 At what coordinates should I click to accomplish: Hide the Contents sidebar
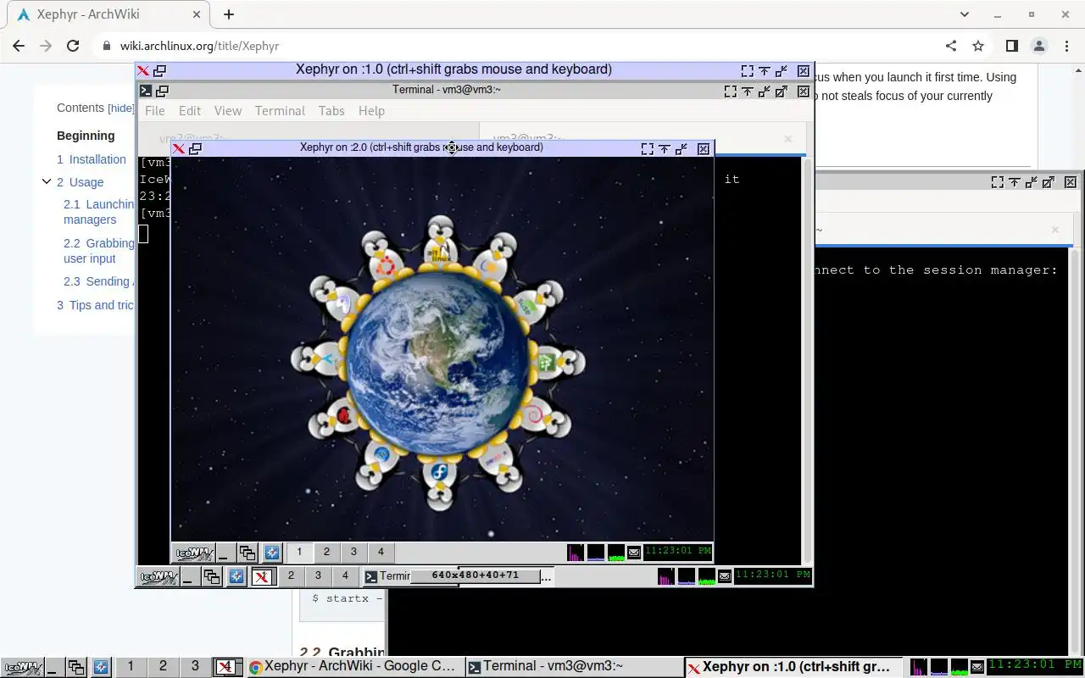121,108
